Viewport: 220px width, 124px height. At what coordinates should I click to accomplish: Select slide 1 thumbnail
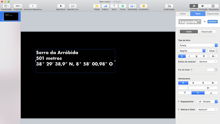[11, 16]
